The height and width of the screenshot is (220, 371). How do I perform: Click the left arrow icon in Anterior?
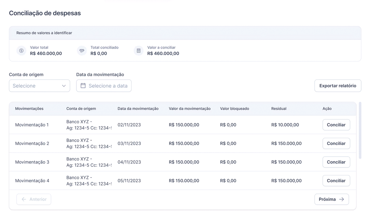[x=24, y=199]
